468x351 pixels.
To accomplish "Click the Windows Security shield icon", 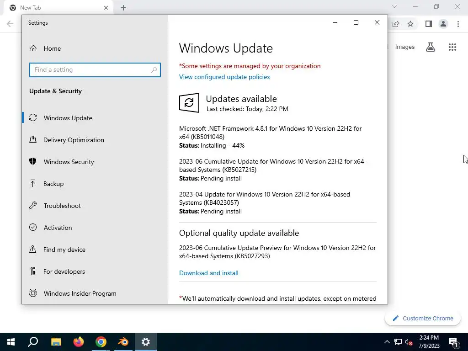I will (33, 161).
